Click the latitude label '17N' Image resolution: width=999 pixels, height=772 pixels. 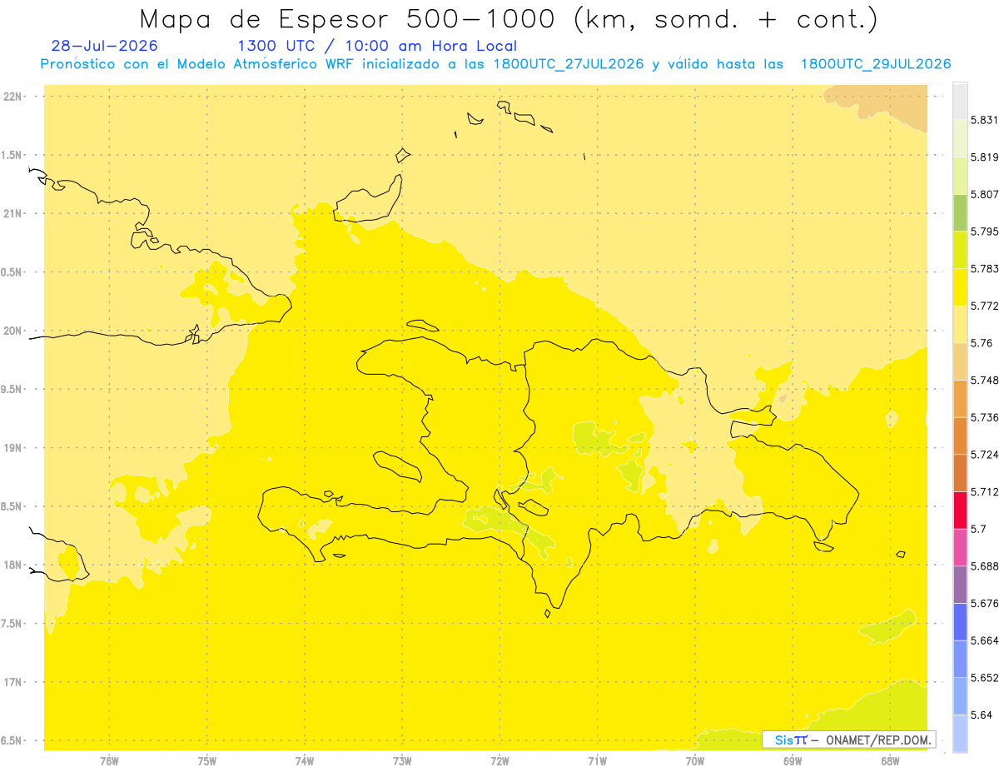(x=13, y=682)
